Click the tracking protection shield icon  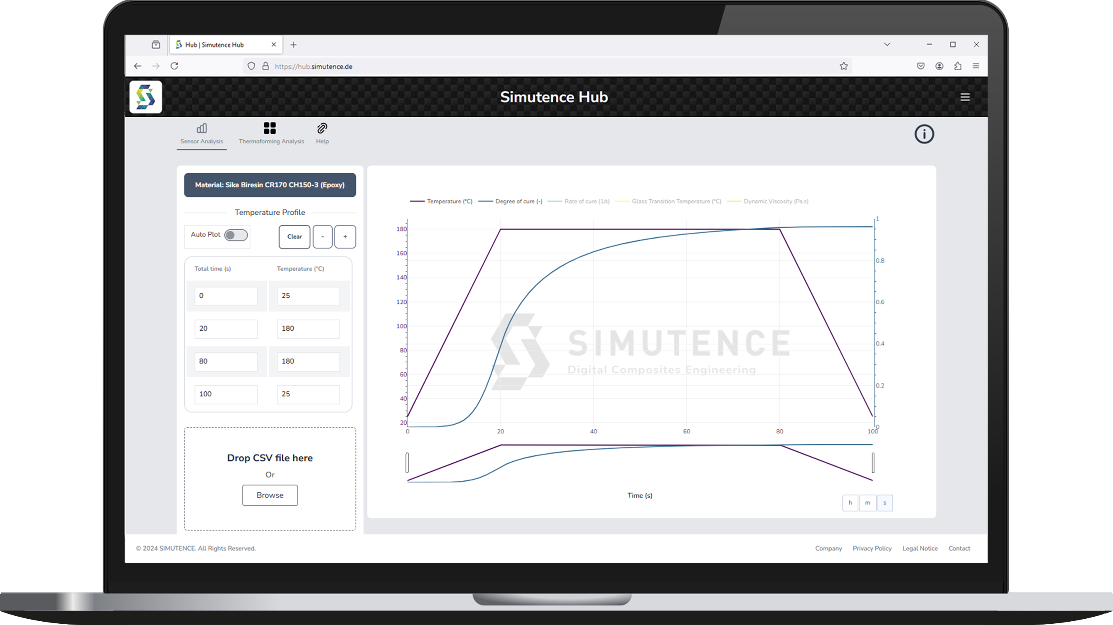(251, 66)
